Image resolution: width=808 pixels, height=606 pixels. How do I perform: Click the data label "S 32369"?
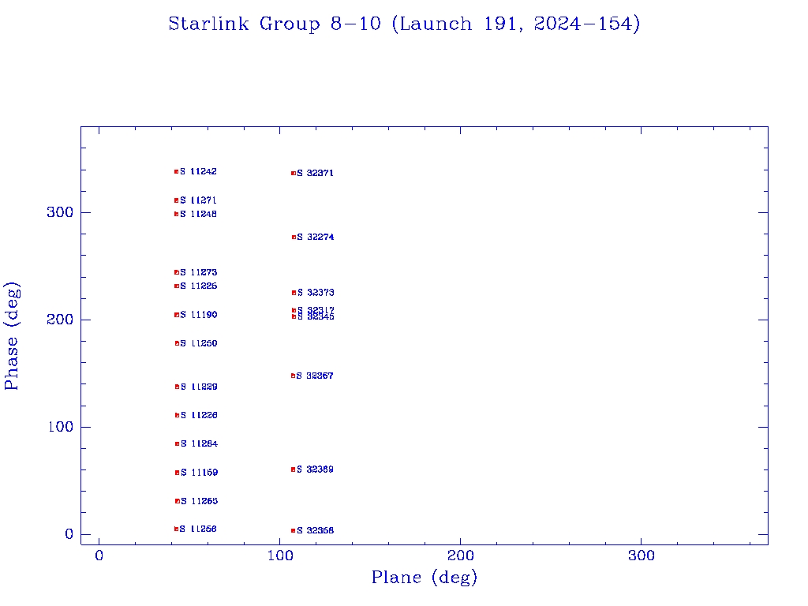pos(315,469)
